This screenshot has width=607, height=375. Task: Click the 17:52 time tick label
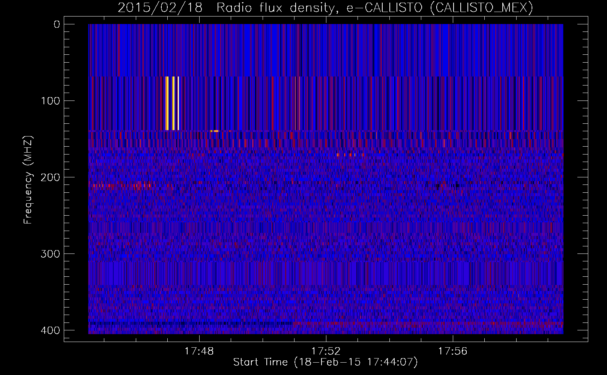(x=326, y=351)
